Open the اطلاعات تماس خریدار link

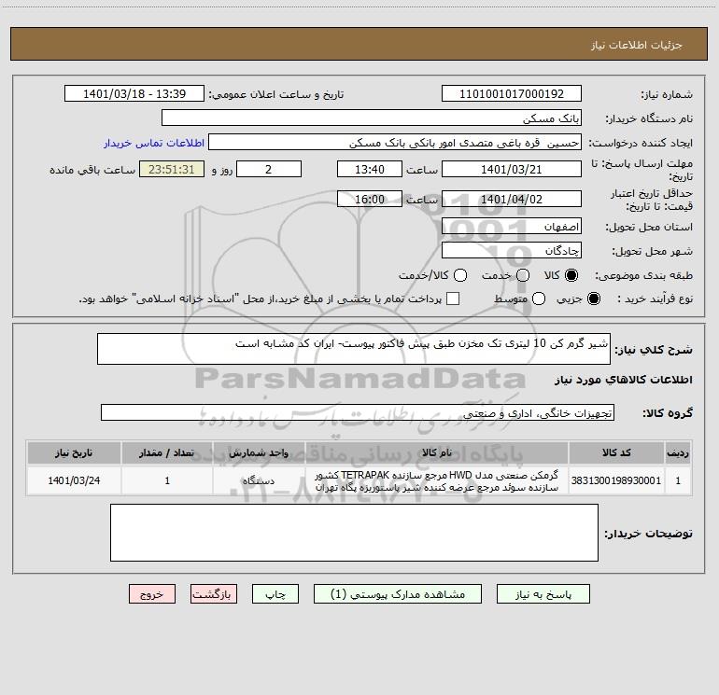point(154,143)
